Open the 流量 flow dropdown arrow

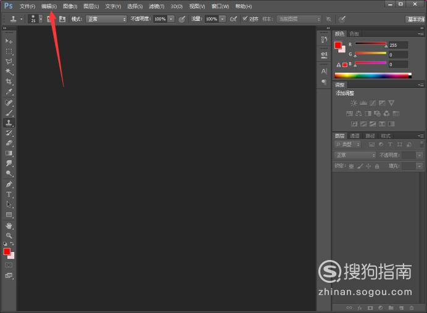(x=223, y=19)
